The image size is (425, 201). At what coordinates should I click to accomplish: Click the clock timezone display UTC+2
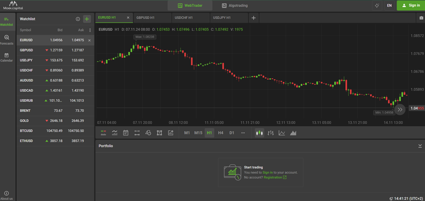tap(406, 198)
